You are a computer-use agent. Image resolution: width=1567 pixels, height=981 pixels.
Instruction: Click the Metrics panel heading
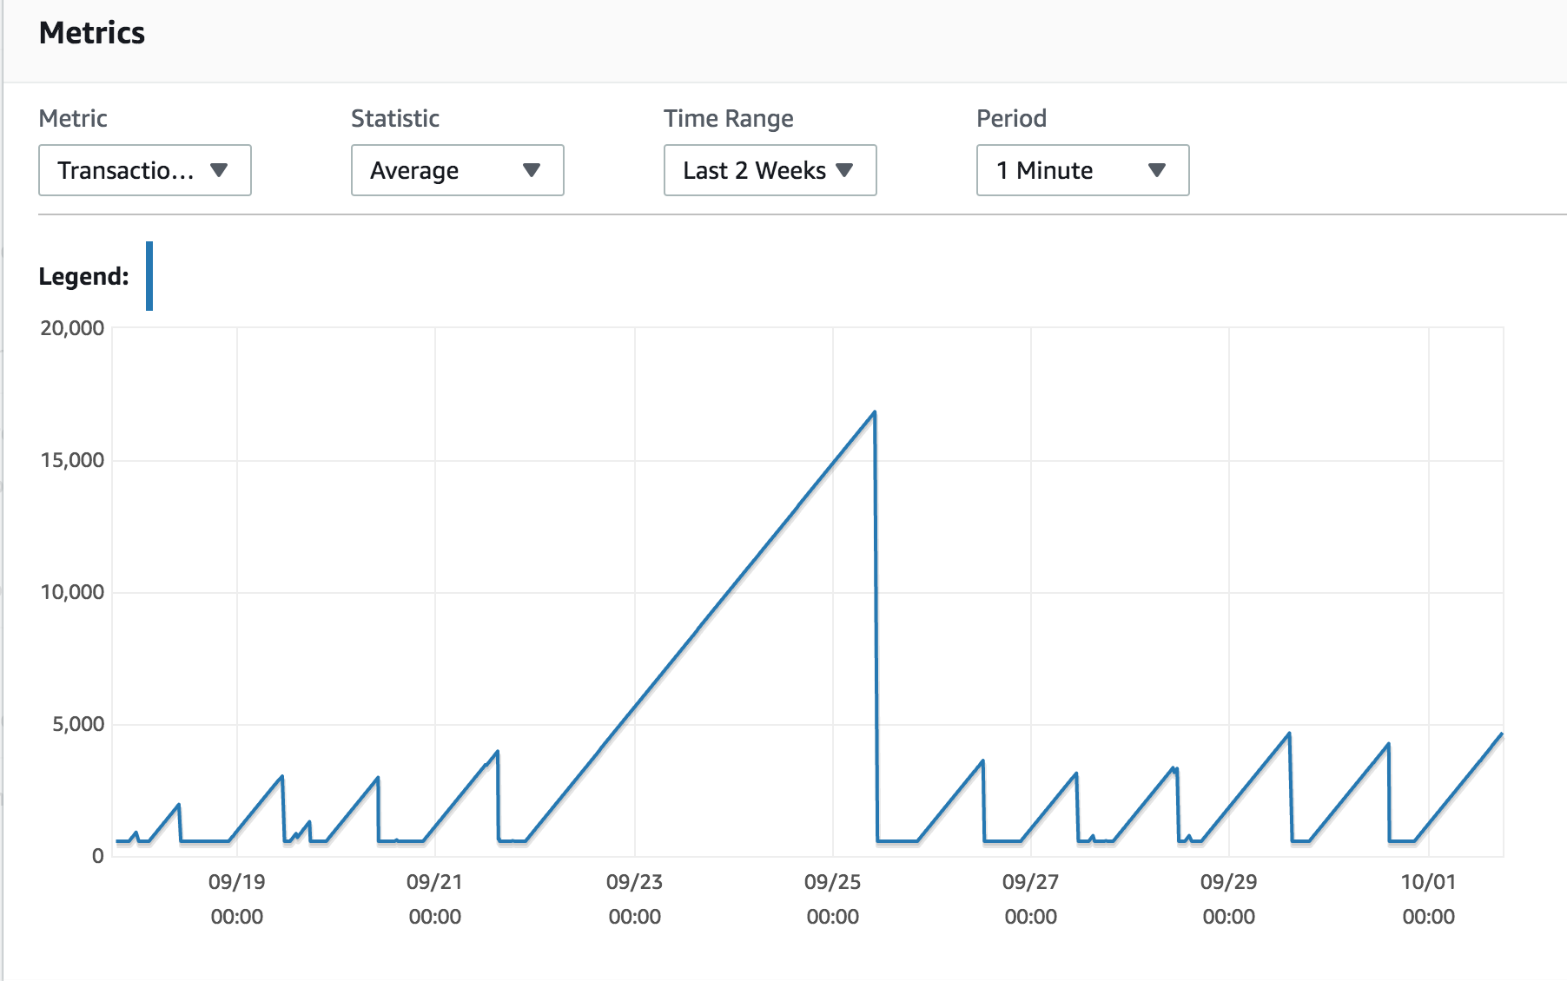click(92, 33)
